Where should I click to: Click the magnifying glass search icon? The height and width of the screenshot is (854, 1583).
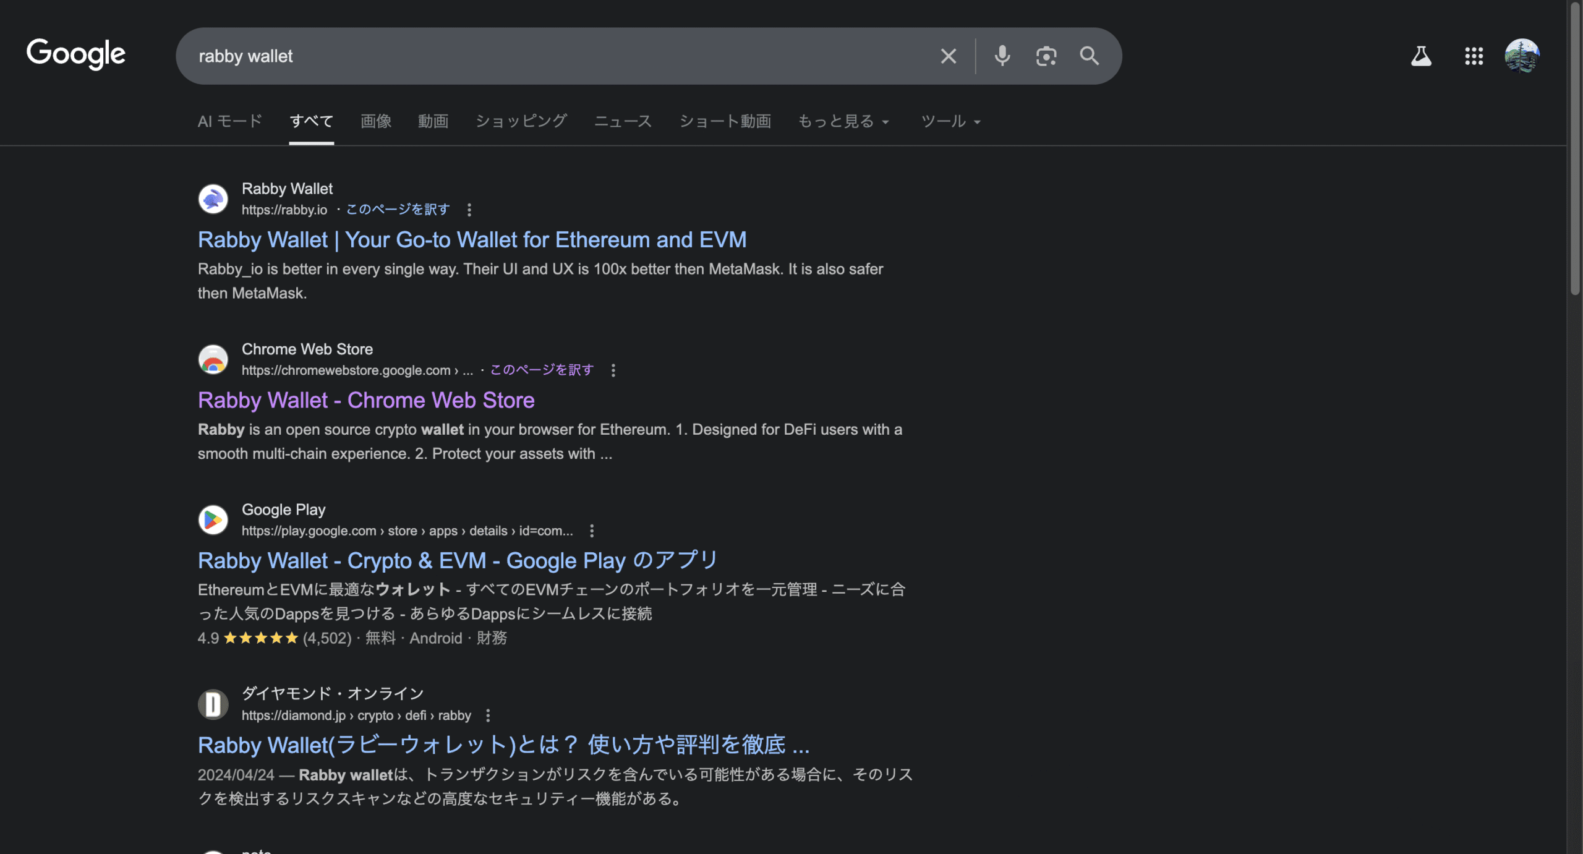pyautogui.click(x=1089, y=56)
